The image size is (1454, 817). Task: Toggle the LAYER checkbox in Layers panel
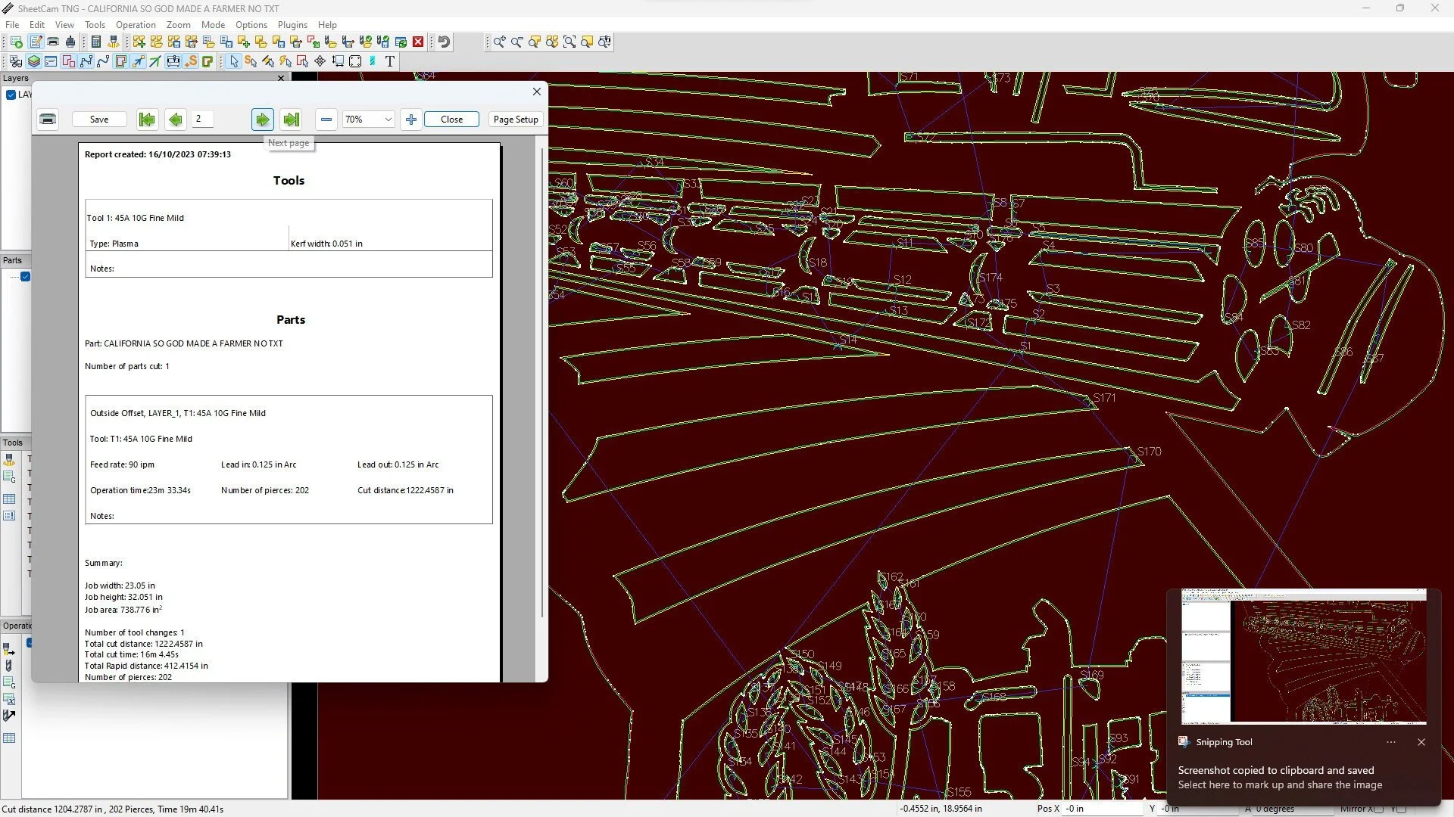11,95
